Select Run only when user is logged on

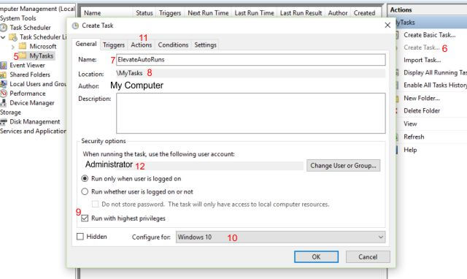(x=85, y=178)
